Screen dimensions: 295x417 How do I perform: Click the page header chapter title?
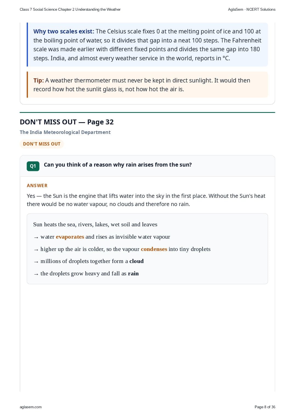[x=70, y=9]
